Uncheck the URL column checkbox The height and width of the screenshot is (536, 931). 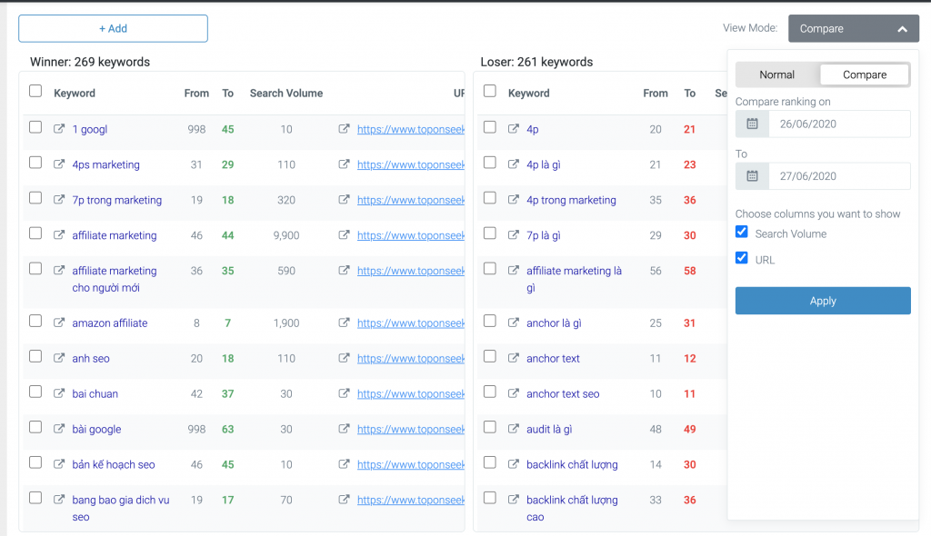(x=742, y=259)
